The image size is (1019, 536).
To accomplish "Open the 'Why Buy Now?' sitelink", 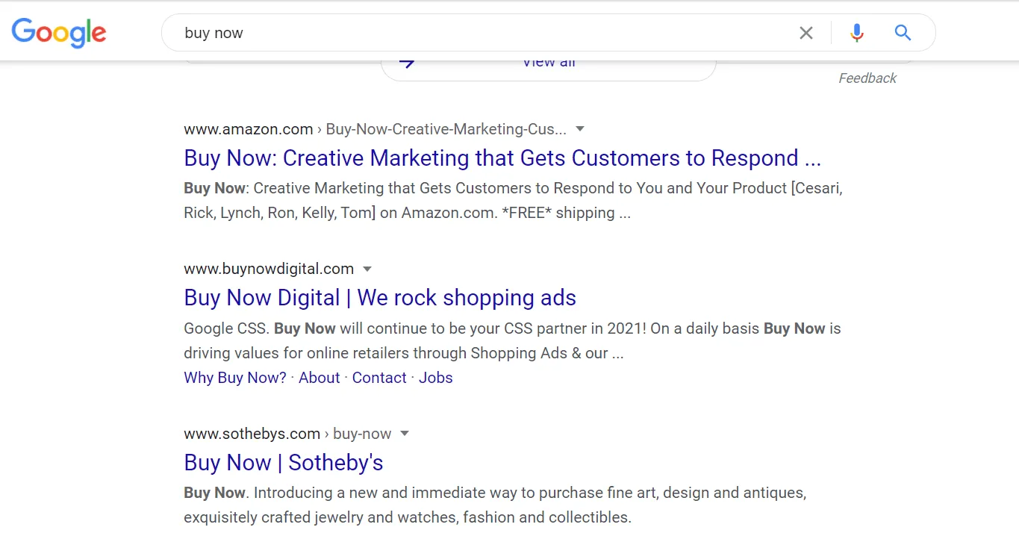I will [x=234, y=378].
